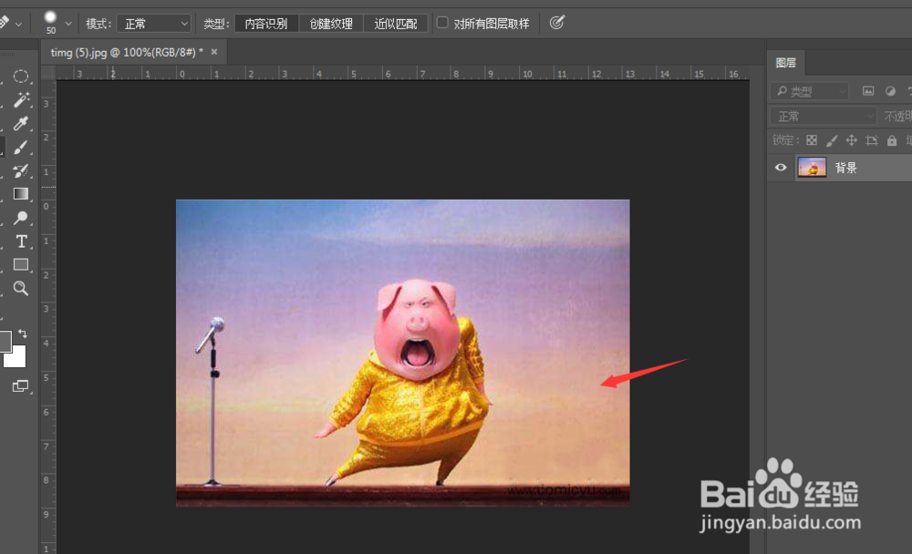
Task: Select the Elliptical Marquee tool
Action: pos(21,77)
